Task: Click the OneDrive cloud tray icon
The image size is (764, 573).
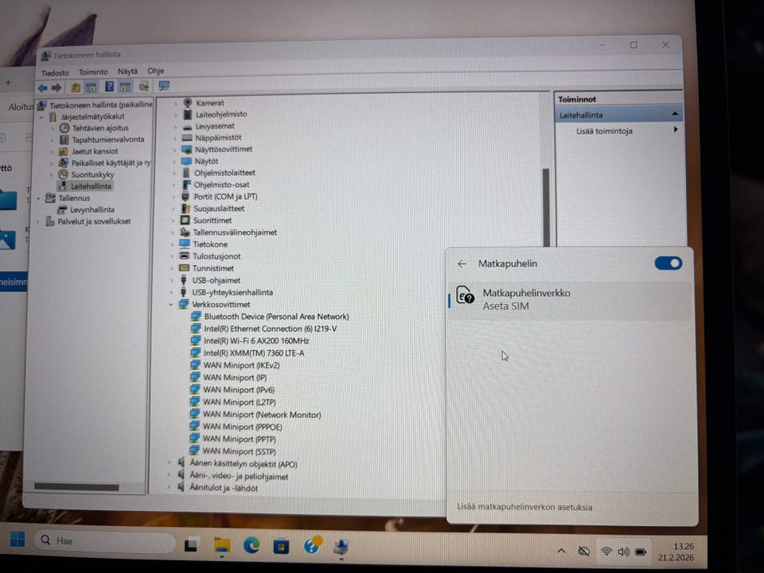Action: 583,551
